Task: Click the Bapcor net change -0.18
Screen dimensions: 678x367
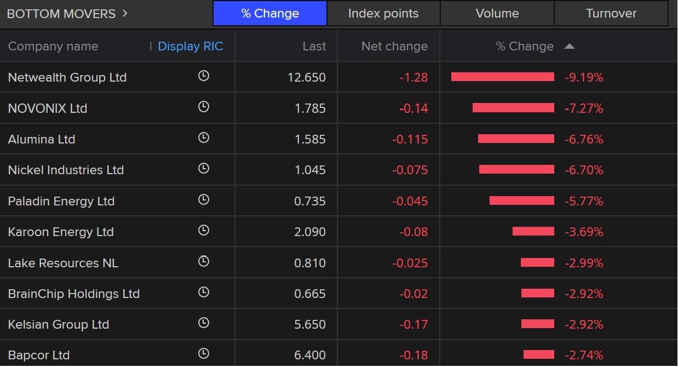Action: pyautogui.click(x=413, y=355)
